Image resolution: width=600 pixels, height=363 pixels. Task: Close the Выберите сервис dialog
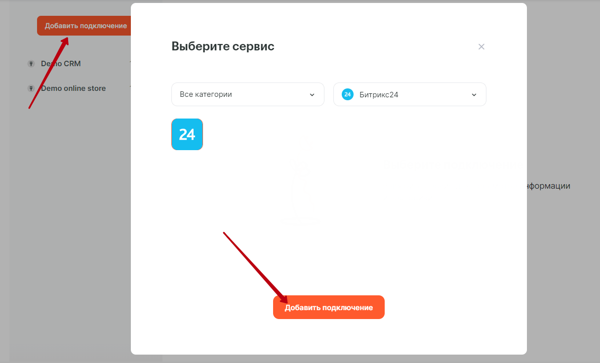[481, 47]
